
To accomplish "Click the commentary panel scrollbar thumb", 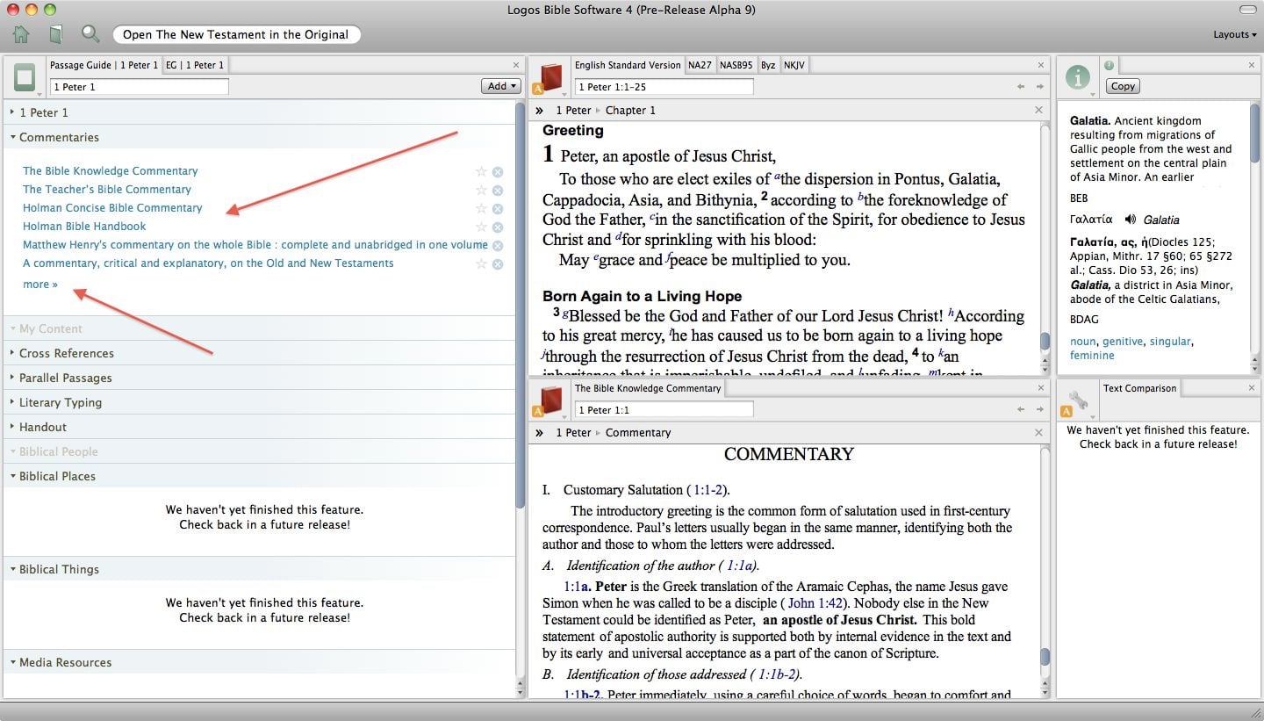I will 1045,658.
